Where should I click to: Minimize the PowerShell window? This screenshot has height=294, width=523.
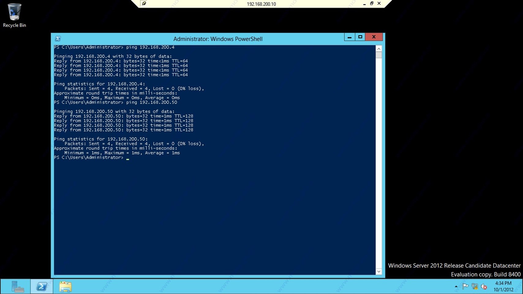(x=349, y=37)
